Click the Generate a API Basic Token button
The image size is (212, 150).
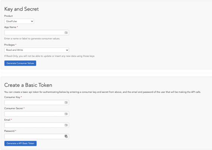click(x=20, y=143)
